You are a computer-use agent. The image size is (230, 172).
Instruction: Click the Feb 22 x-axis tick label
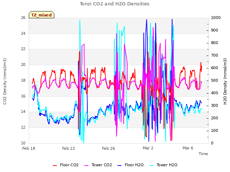tap(69, 148)
